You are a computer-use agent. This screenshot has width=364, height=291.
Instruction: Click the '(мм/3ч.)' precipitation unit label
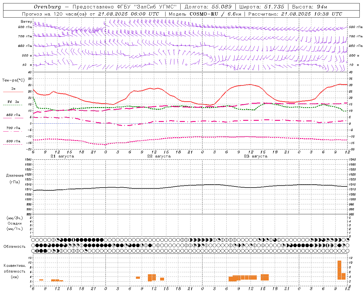tap(15, 218)
